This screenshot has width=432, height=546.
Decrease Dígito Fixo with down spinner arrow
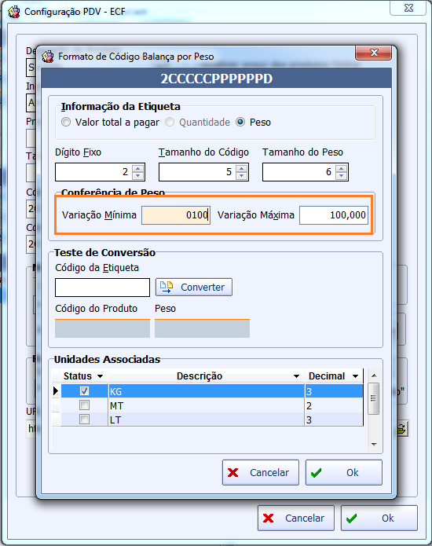(x=138, y=175)
